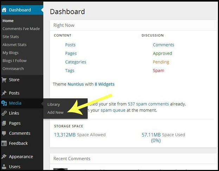Open the 537 spam comments link
This screenshot has width=219, height=171.
click(x=148, y=104)
